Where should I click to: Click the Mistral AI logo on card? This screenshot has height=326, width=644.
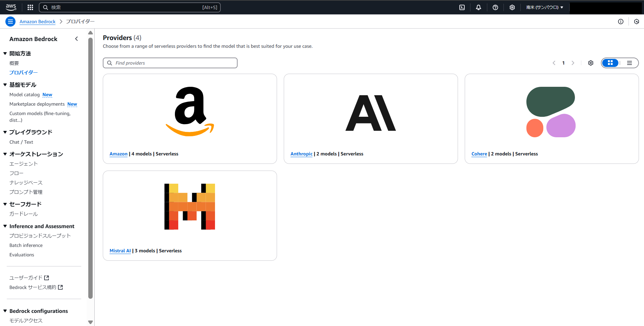(x=190, y=207)
